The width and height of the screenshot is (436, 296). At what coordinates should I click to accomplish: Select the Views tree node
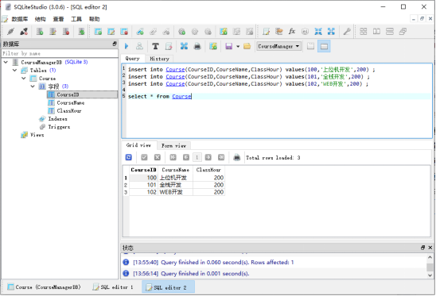[x=37, y=135]
